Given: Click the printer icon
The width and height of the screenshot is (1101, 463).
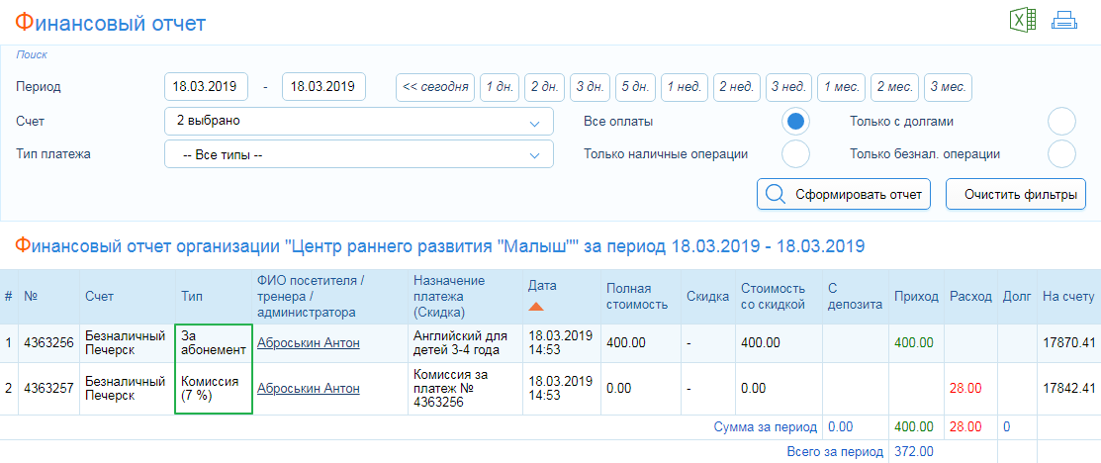Looking at the screenshot, I should pos(1064,21).
